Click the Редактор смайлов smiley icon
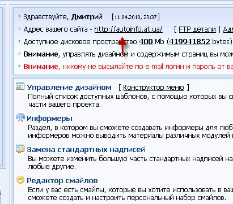 coord(20,180)
